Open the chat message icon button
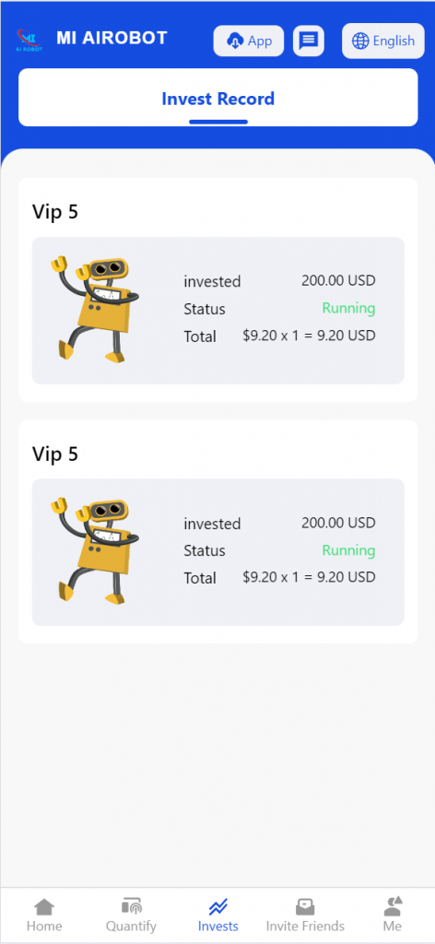The height and width of the screenshot is (944, 435). click(x=309, y=41)
